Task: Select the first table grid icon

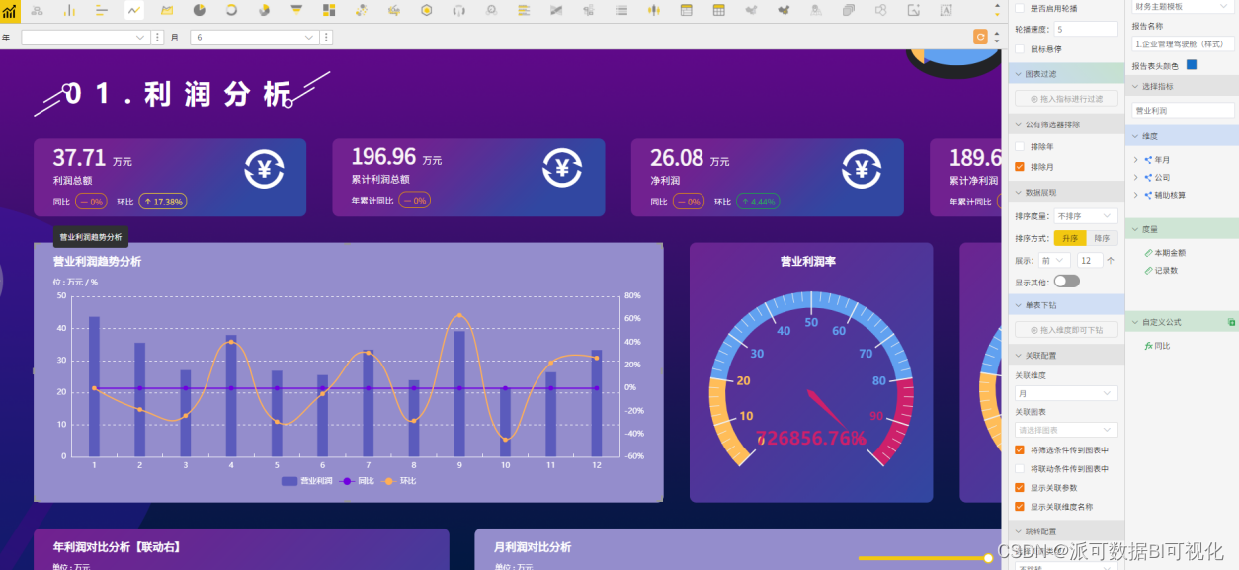Action: click(686, 10)
